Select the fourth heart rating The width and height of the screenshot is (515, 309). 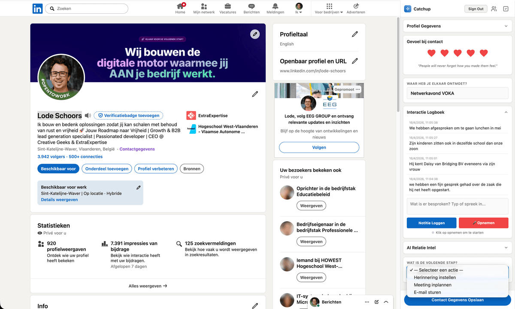click(x=471, y=53)
